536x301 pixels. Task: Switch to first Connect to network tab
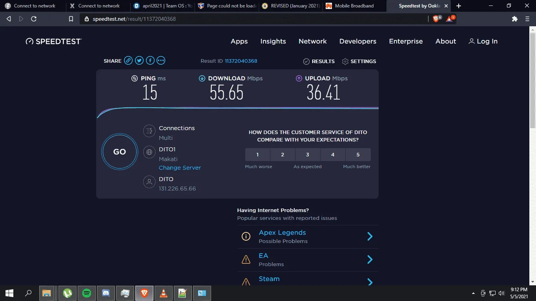pos(32,6)
